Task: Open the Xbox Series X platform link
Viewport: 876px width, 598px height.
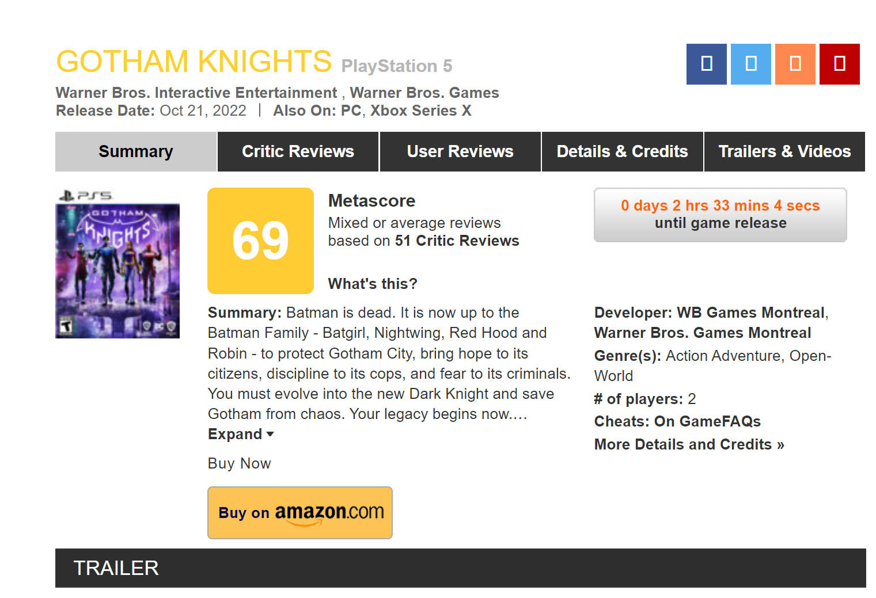Action: click(x=420, y=111)
